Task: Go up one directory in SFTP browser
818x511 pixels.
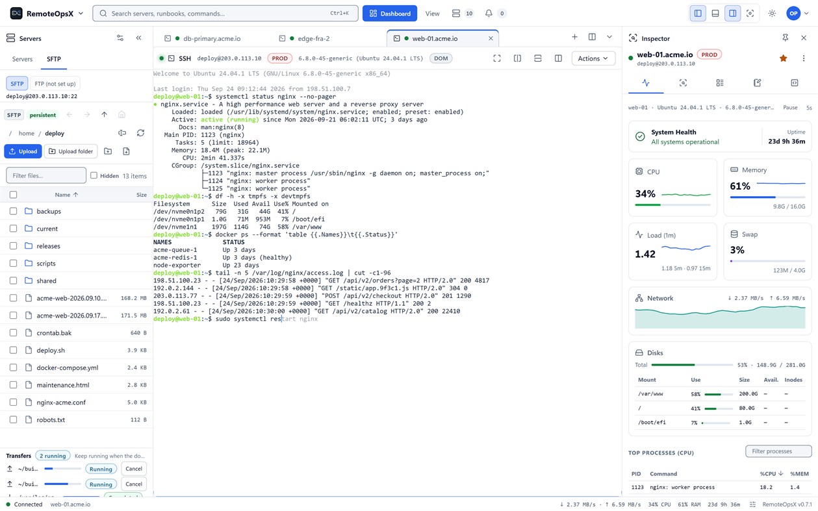Action: pos(104,115)
